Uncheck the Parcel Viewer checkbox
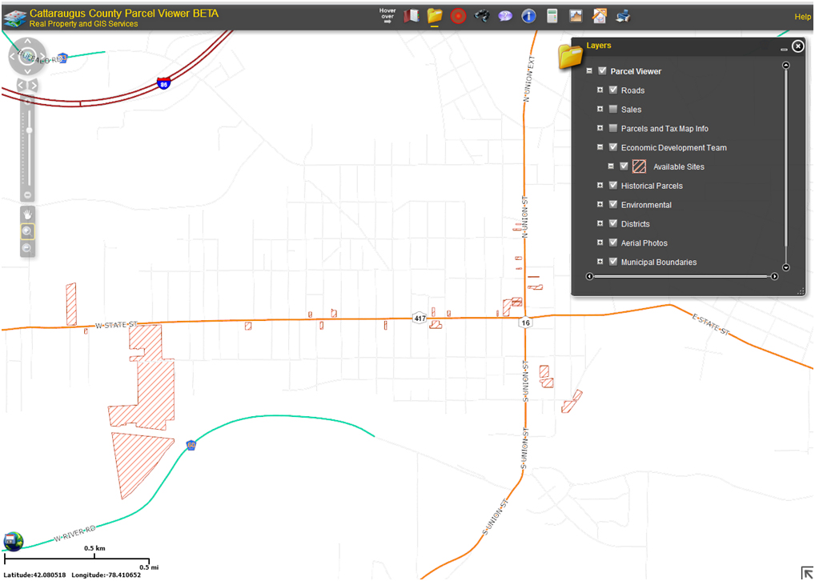Image resolution: width=815 pixels, height=581 pixels. click(602, 71)
